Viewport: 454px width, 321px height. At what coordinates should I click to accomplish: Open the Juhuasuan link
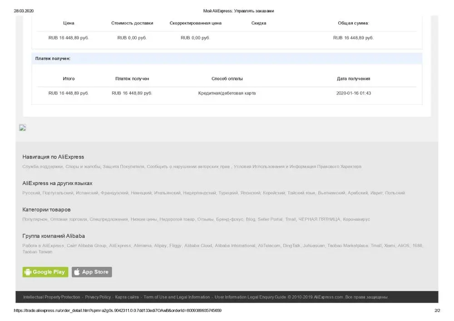point(314,246)
